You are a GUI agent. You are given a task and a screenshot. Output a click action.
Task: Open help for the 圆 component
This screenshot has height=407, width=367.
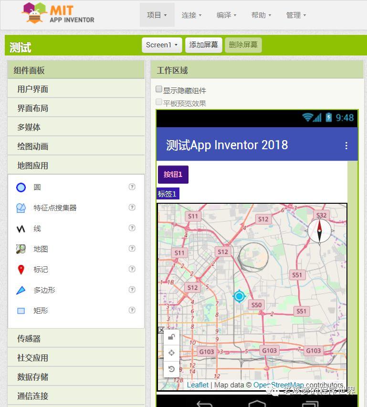(x=132, y=187)
